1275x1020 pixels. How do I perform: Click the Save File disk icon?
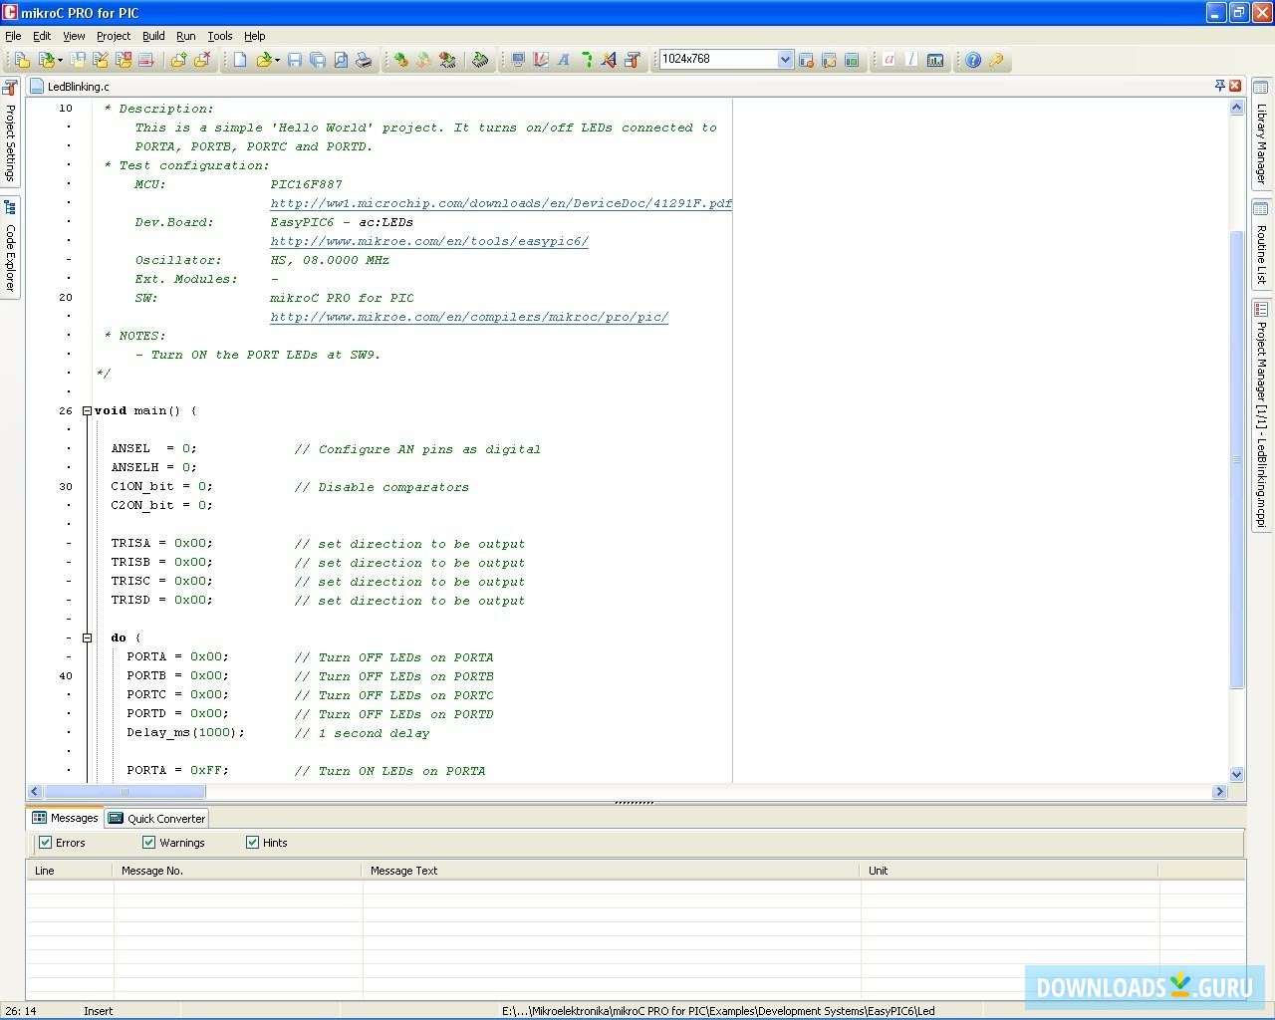click(295, 60)
